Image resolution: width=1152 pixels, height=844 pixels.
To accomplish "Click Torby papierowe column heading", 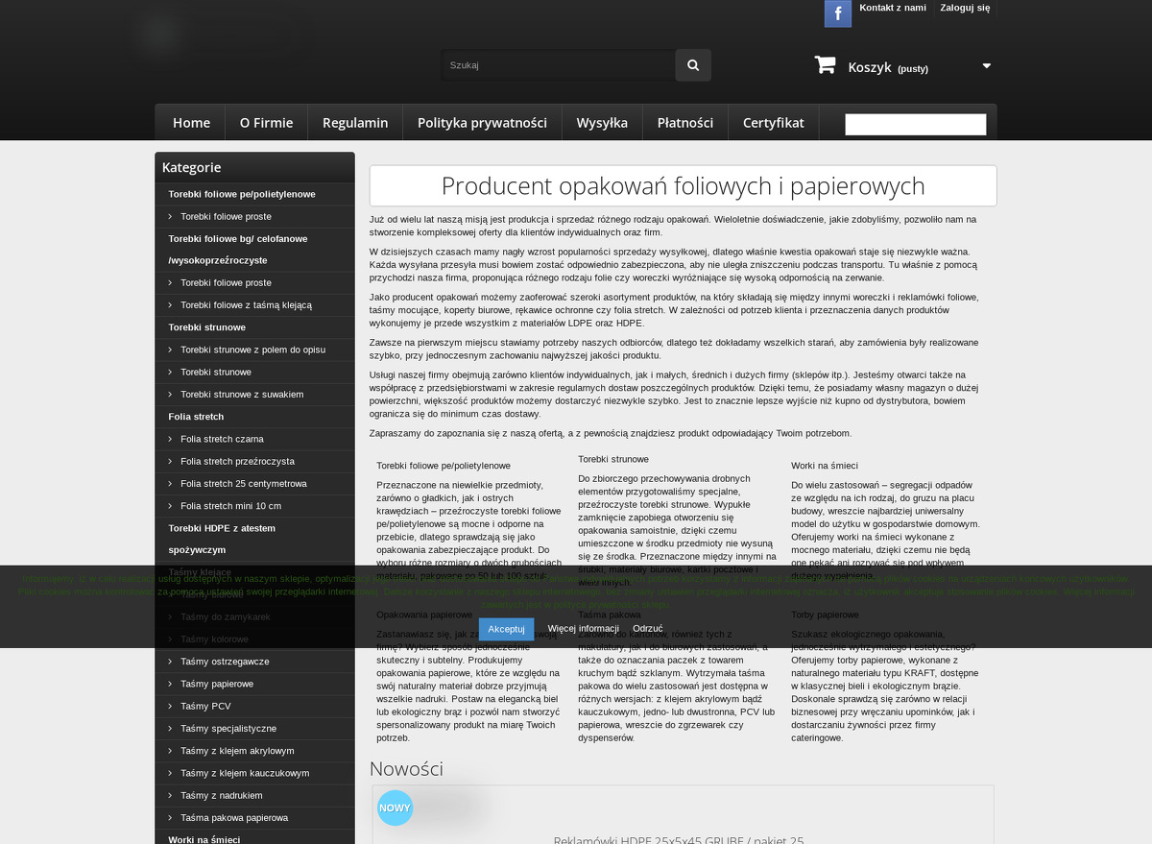I will coord(825,614).
